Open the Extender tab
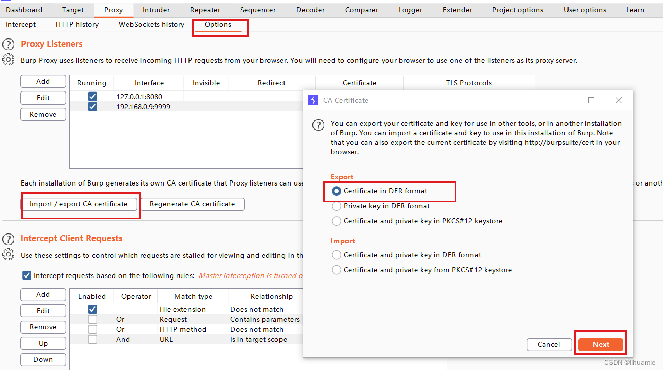The image size is (663, 370). click(x=457, y=10)
